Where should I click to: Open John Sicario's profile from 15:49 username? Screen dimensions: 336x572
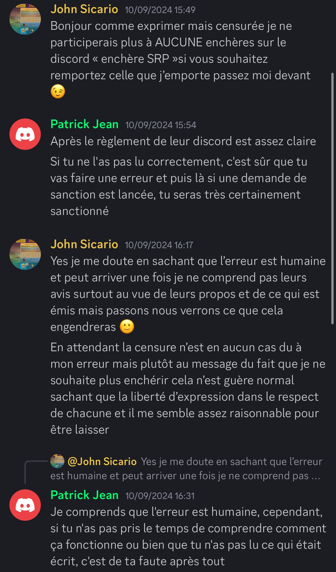tap(84, 9)
